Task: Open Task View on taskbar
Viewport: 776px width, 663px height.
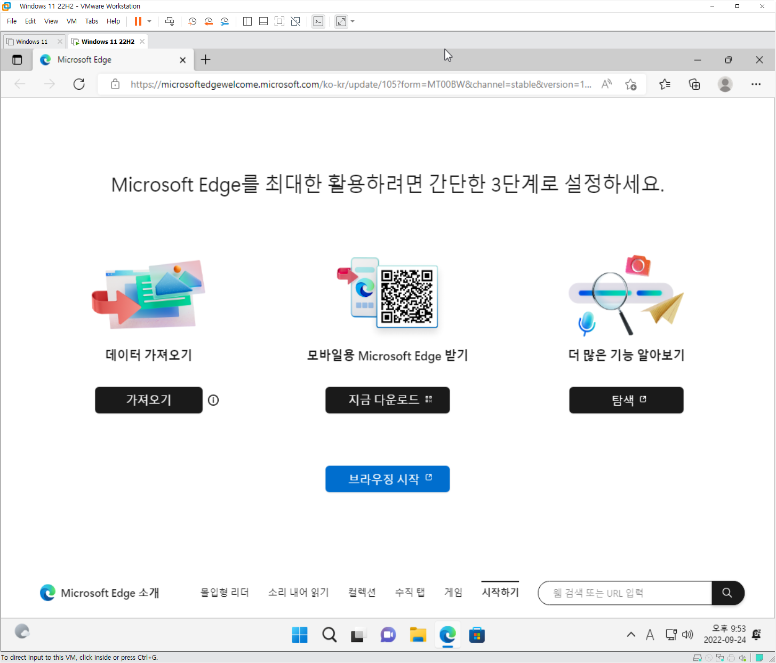Action: [x=358, y=635]
